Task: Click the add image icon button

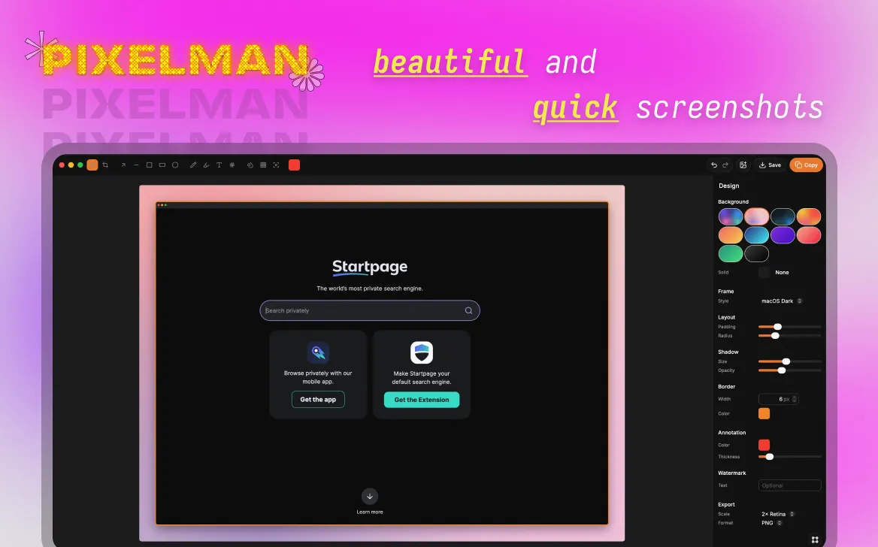Action: pos(743,165)
